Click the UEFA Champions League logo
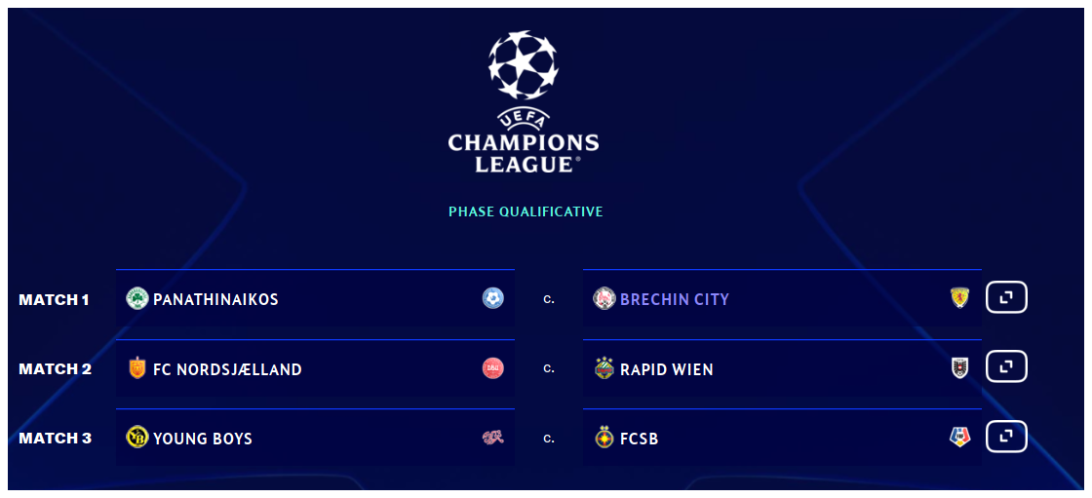 [523, 101]
